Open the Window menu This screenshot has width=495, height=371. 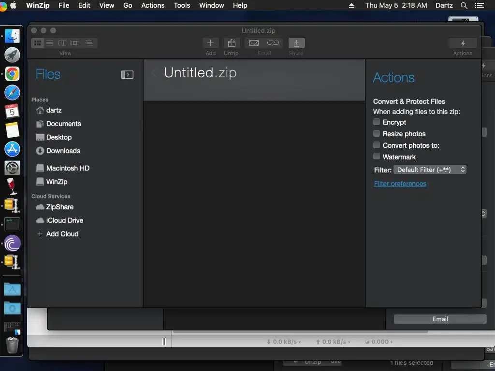click(212, 5)
